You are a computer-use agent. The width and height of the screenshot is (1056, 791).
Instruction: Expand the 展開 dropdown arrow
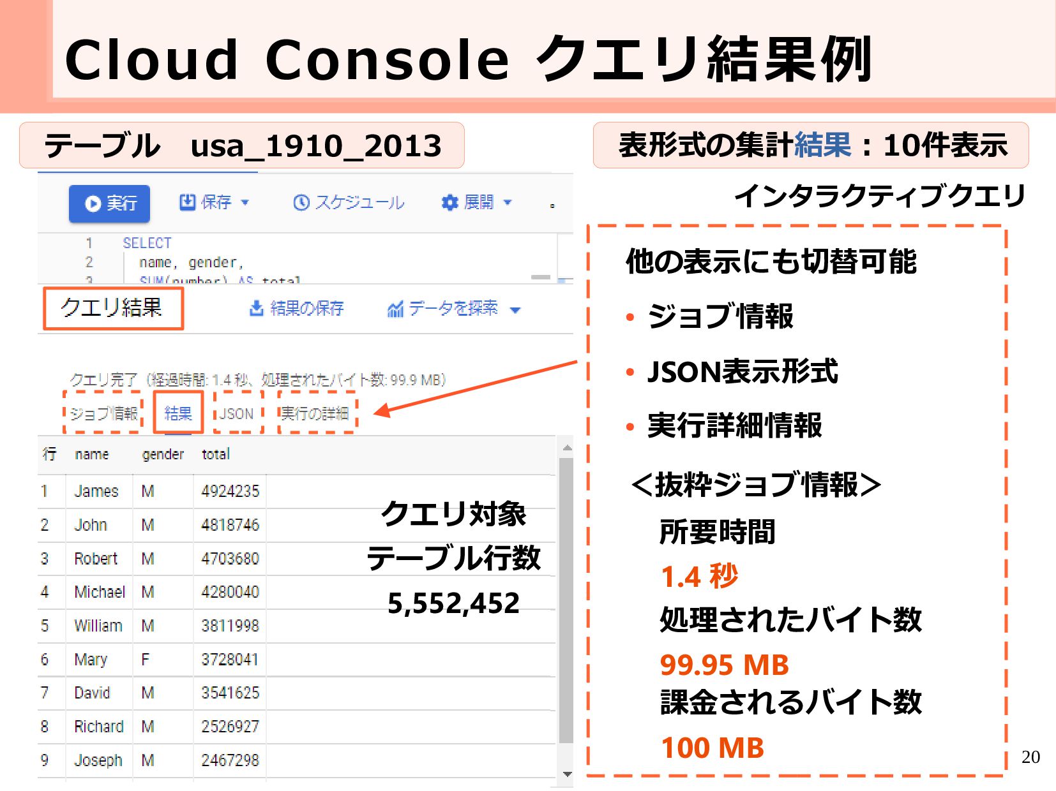[508, 203]
